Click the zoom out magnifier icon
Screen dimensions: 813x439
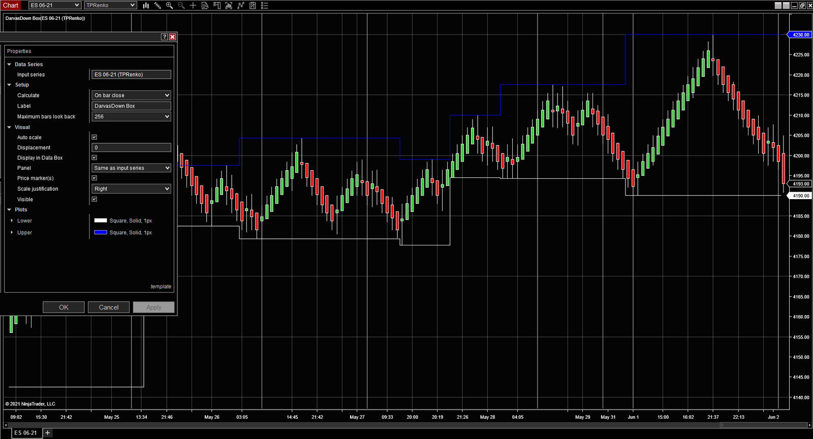(181, 6)
